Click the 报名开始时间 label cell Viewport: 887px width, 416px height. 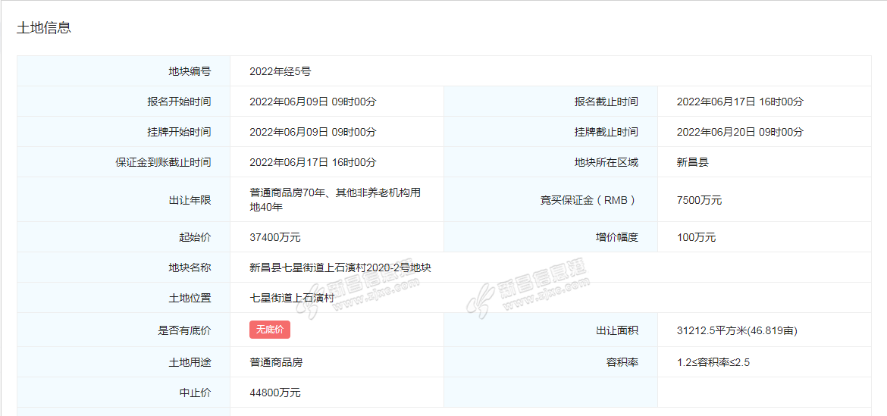tap(179, 102)
